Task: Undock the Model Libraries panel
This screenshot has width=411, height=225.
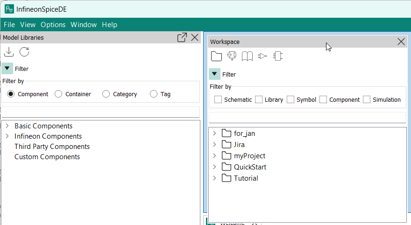Action: (182, 38)
